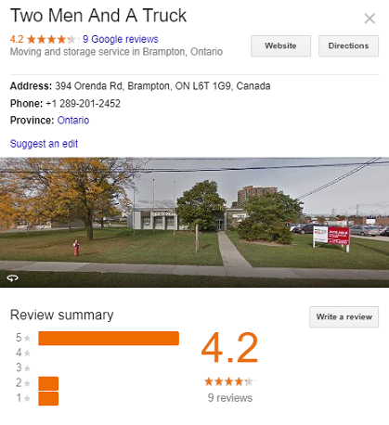Select the 5-star rating bar
The width and height of the screenshot is (389, 425).
tap(109, 338)
